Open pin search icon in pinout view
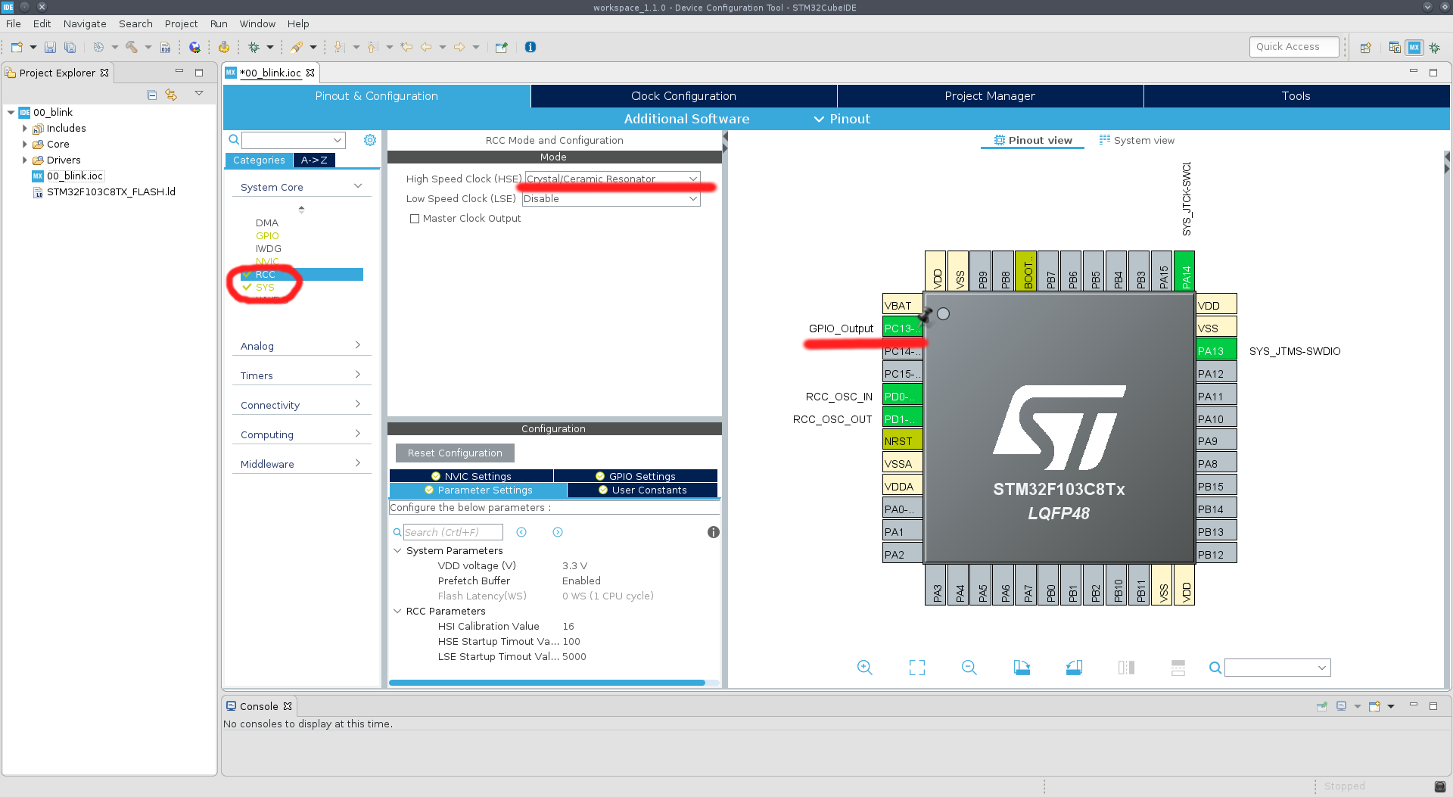 point(1215,668)
